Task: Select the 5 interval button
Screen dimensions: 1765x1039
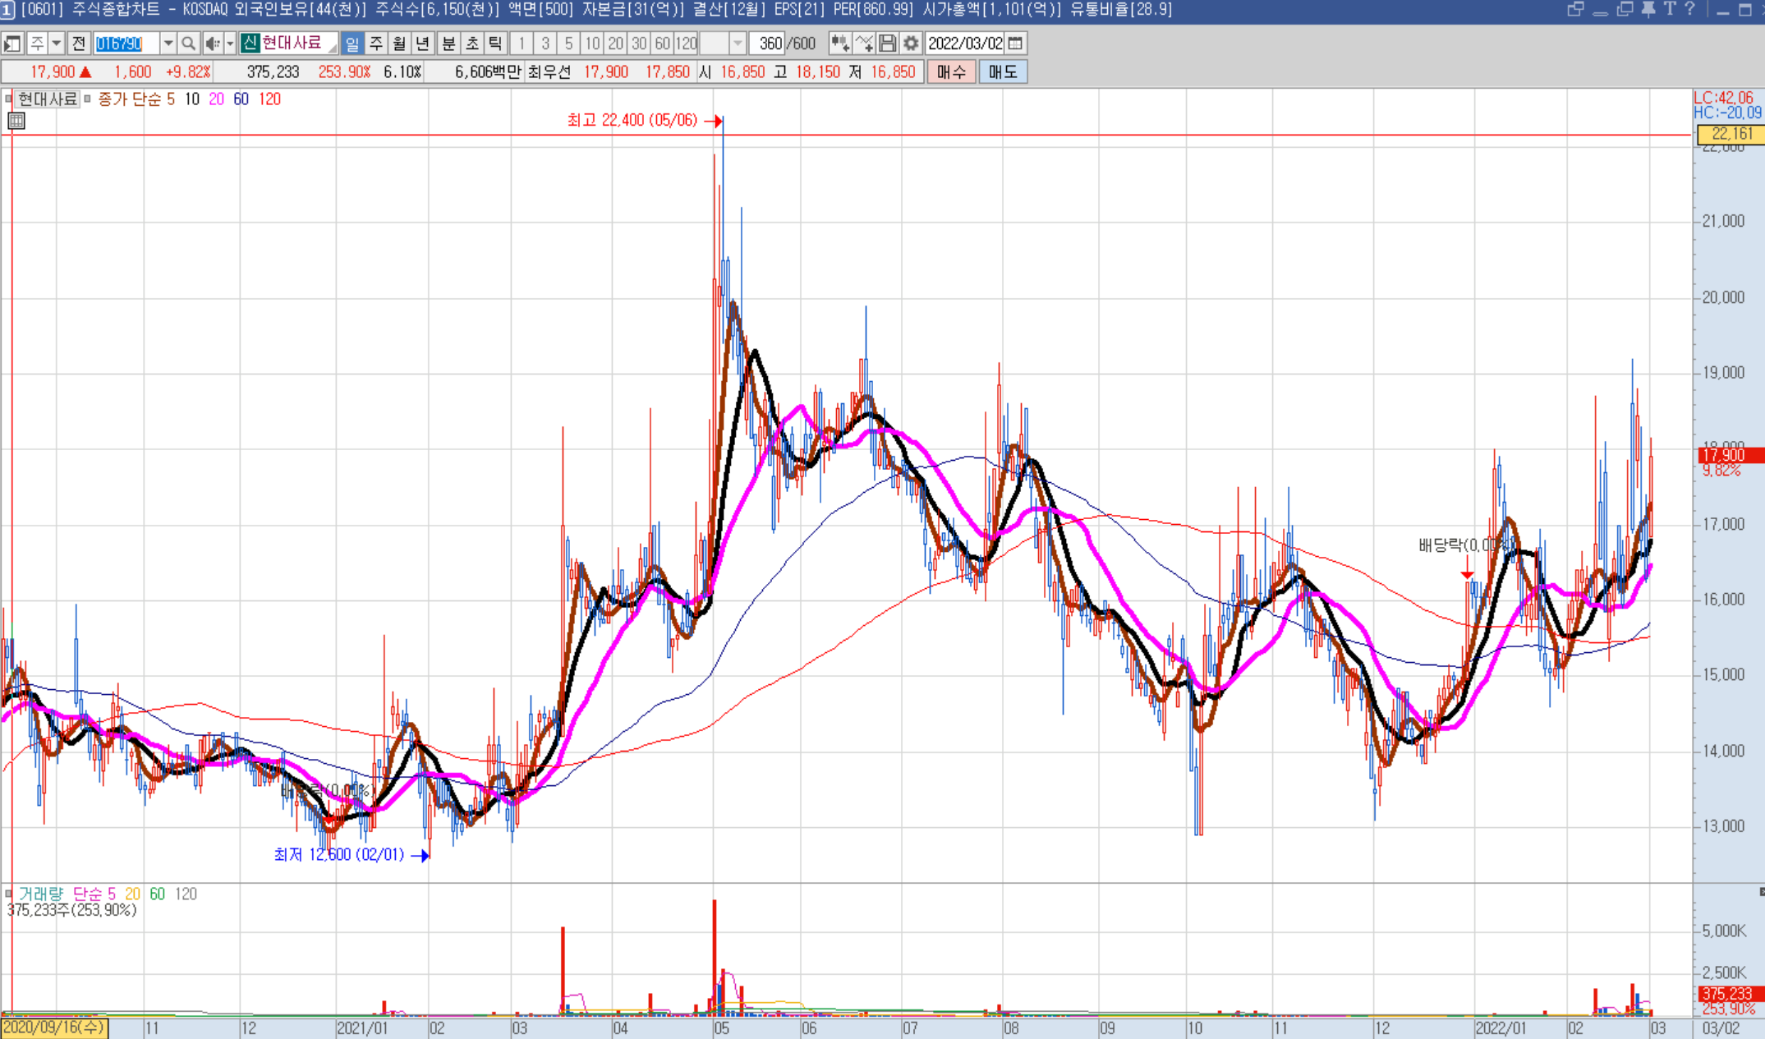Action: (568, 43)
